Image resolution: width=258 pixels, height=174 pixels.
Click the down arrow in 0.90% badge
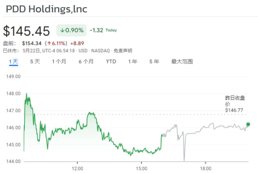tap(62, 31)
